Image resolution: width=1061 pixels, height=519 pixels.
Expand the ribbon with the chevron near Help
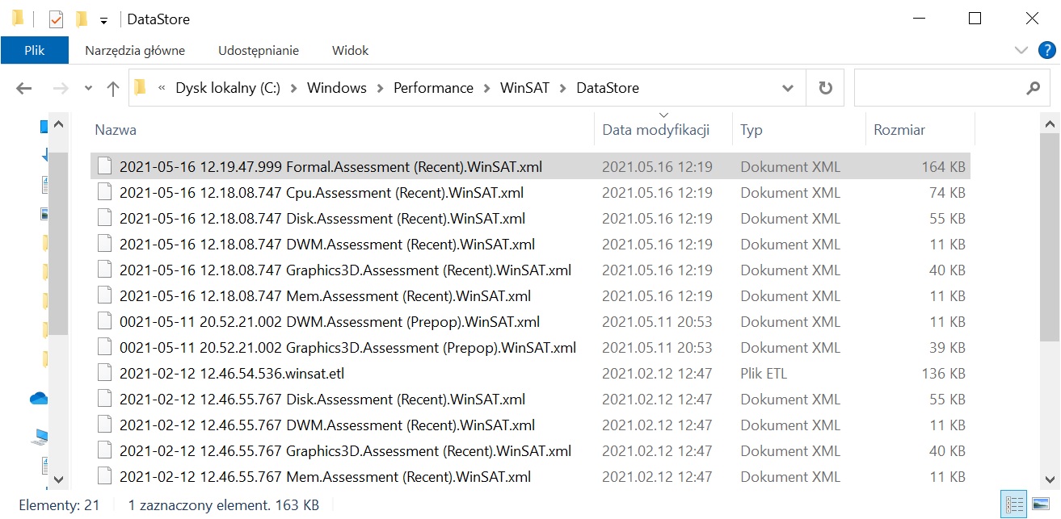pyautogui.click(x=1021, y=50)
